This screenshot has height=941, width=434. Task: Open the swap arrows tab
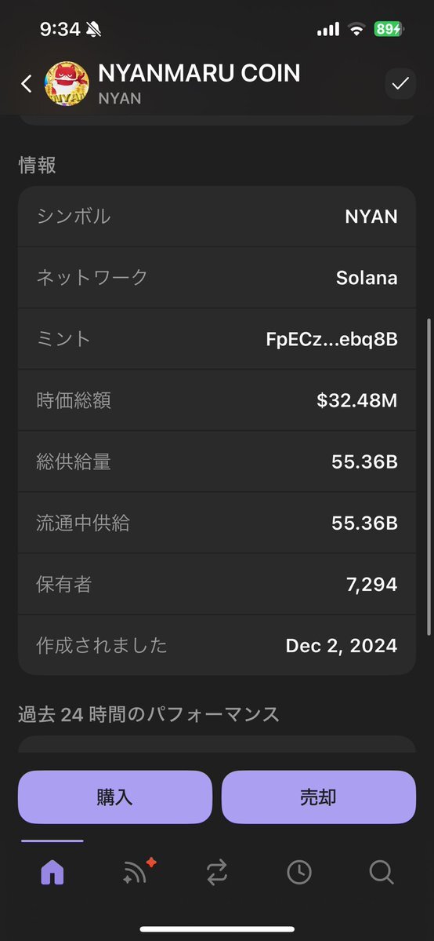coord(217,872)
